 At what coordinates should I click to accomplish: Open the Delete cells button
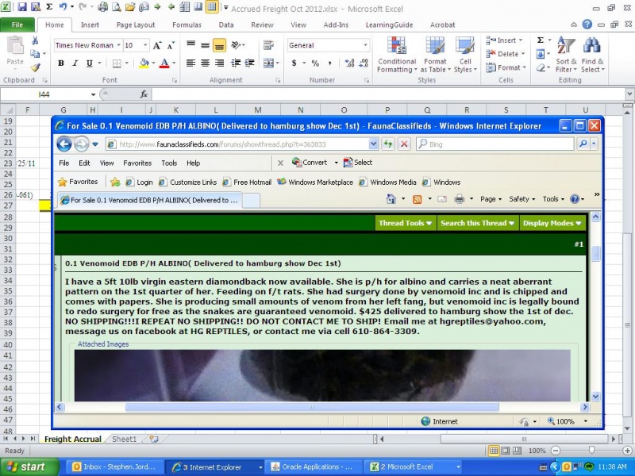pyautogui.click(x=506, y=54)
